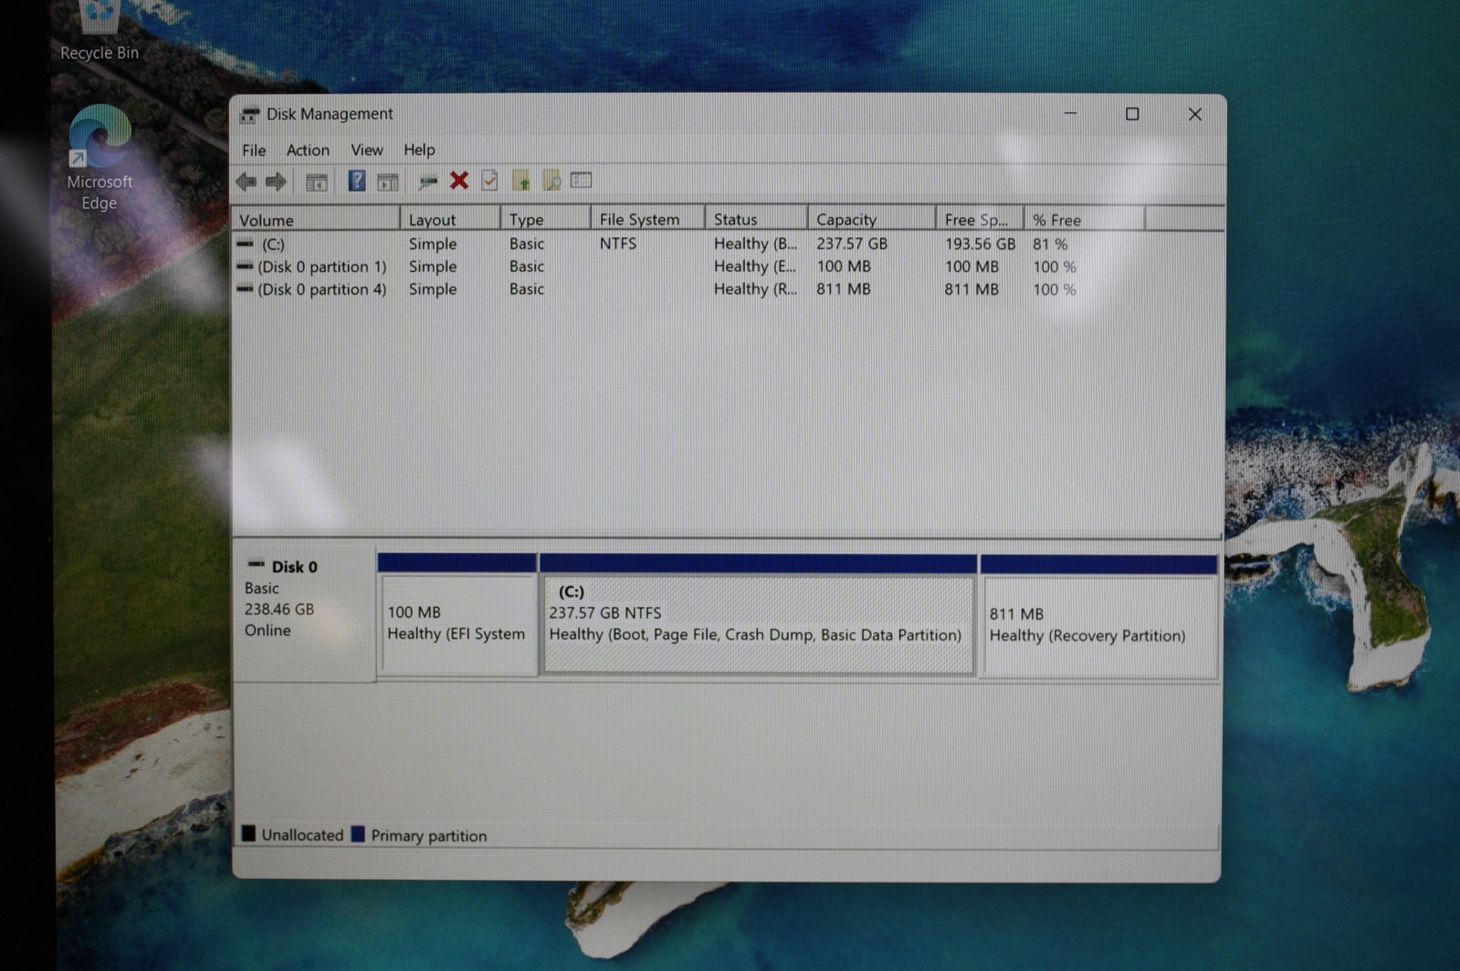Close the Disk Management window
1460x971 pixels.
pyautogui.click(x=1194, y=114)
